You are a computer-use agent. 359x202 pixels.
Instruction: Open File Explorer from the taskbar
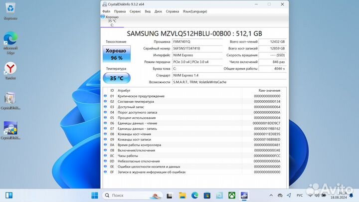pyautogui.click(x=182, y=196)
